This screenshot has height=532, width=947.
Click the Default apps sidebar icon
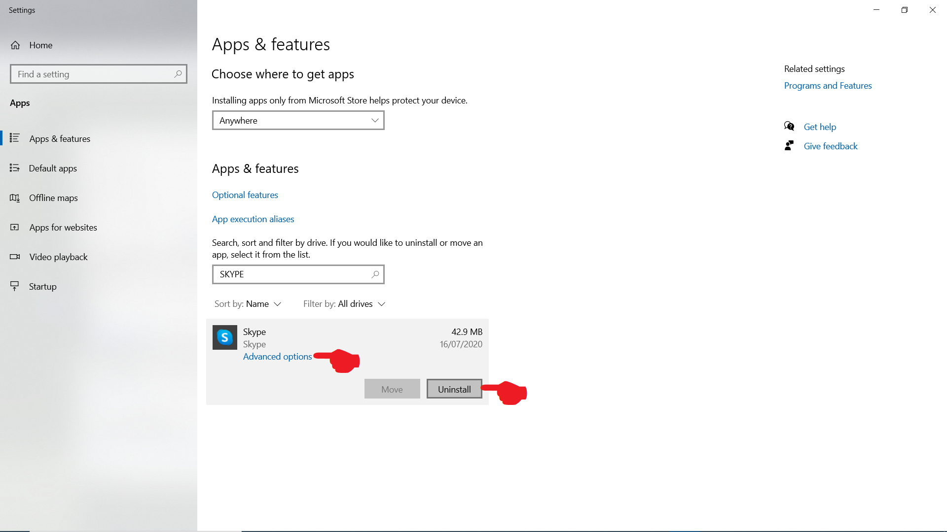tap(15, 168)
